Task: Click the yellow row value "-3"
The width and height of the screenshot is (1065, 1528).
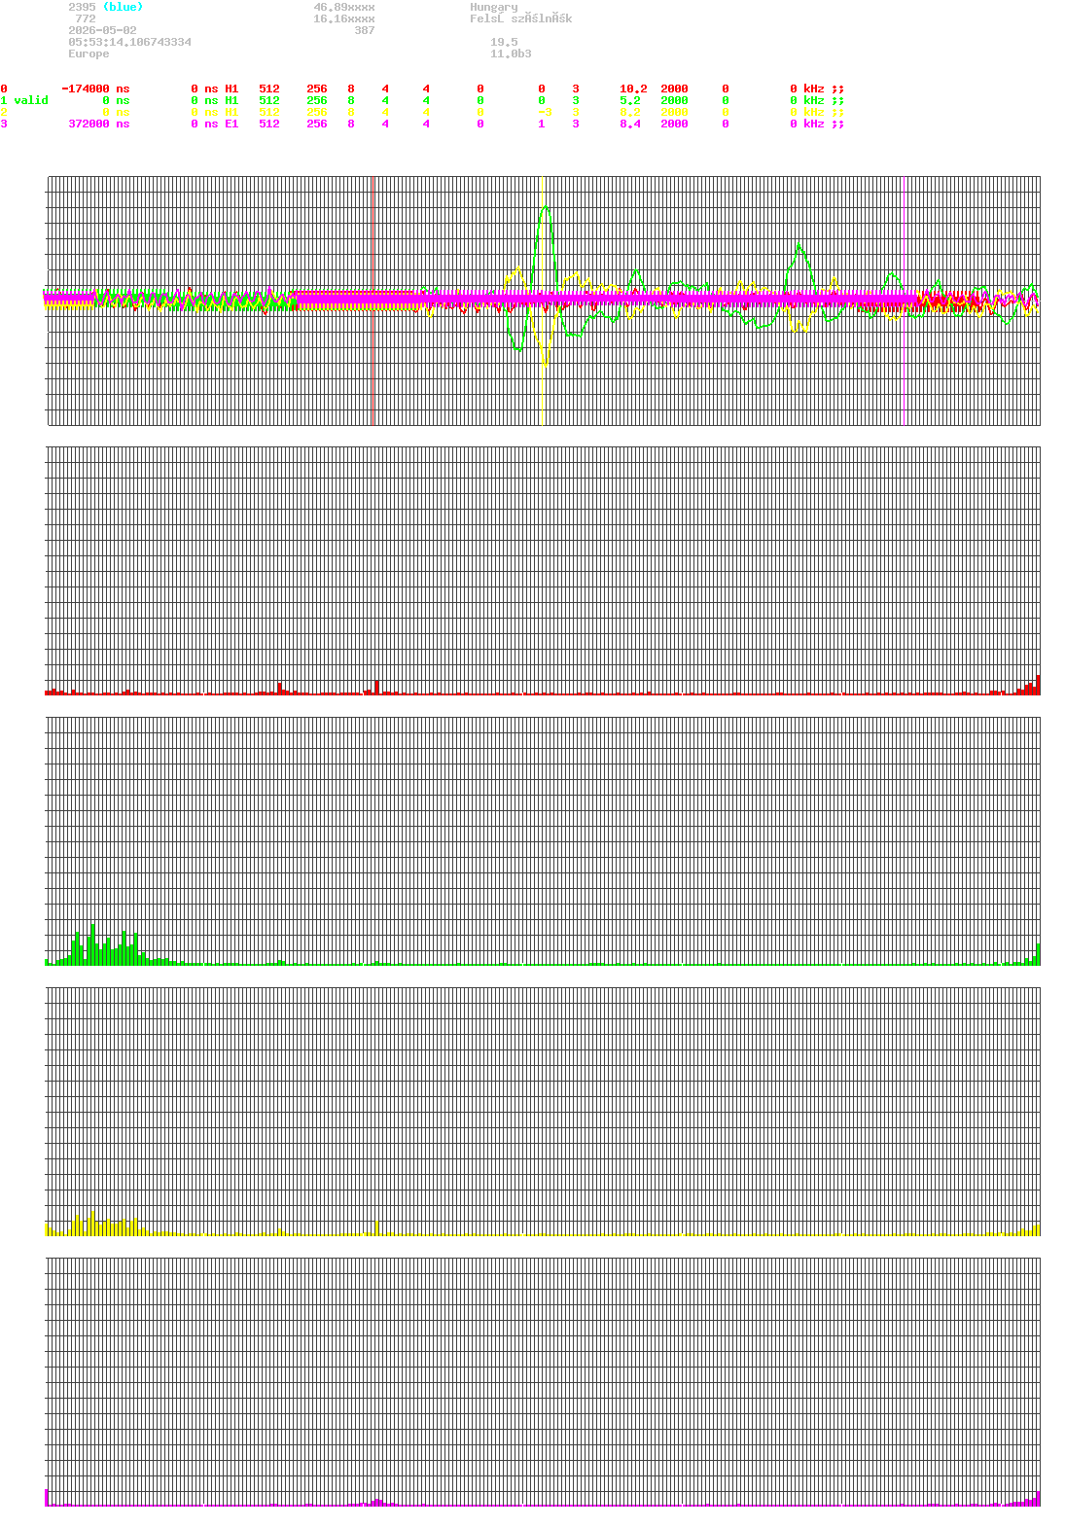Action: tap(545, 112)
